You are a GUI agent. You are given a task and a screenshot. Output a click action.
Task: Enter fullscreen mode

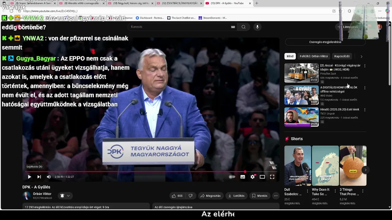pos(272,177)
